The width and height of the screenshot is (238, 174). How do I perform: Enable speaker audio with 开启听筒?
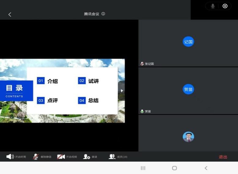coord(16,157)
